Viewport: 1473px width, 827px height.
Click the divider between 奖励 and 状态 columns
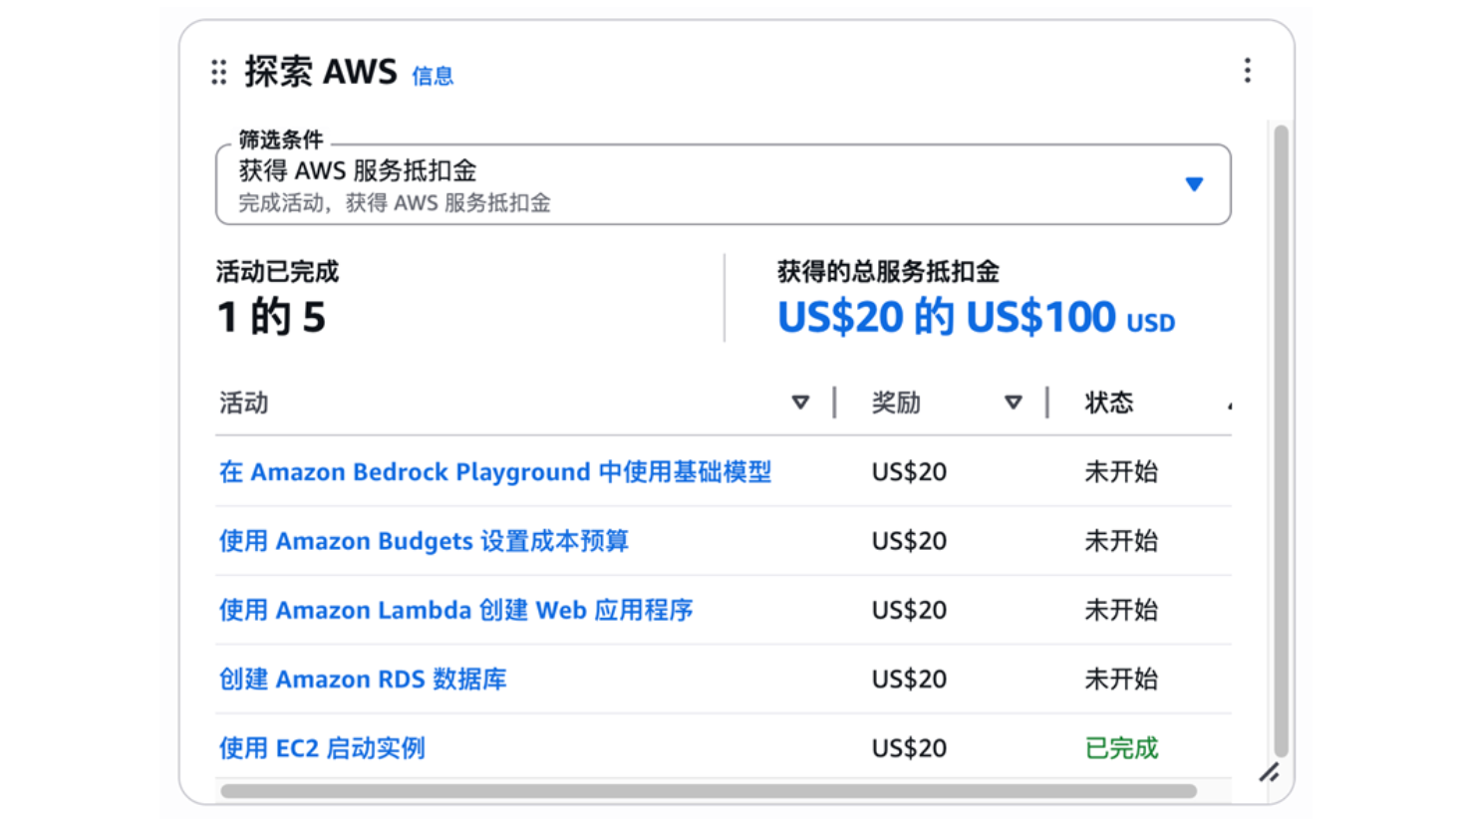pyautogui.click(x=1047, y=403)
